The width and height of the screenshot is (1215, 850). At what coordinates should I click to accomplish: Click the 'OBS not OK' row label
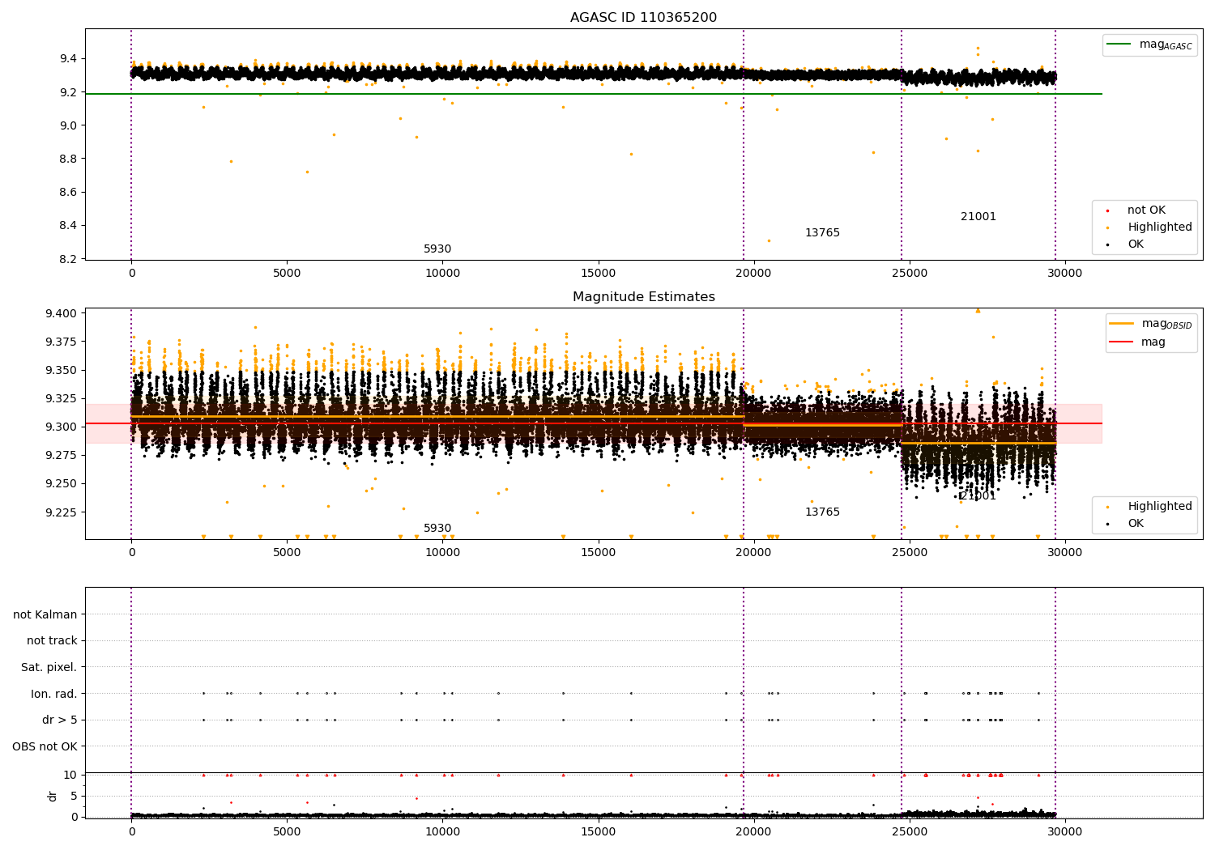45,746
